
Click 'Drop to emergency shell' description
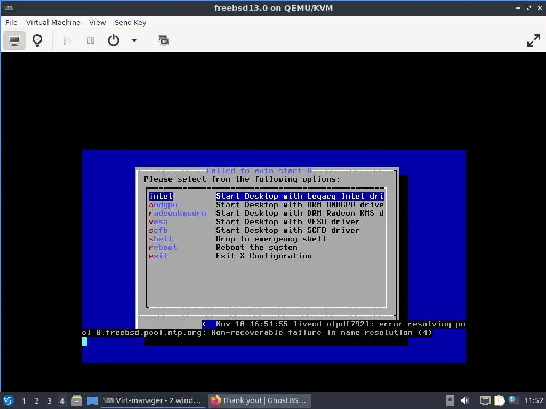271,239
